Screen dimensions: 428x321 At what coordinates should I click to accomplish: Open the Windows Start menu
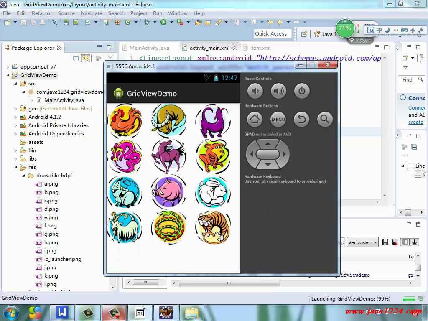tap(11, 313)
